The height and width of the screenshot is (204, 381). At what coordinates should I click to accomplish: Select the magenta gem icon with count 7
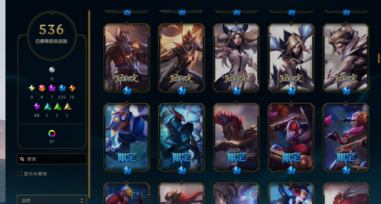(52, 88)
